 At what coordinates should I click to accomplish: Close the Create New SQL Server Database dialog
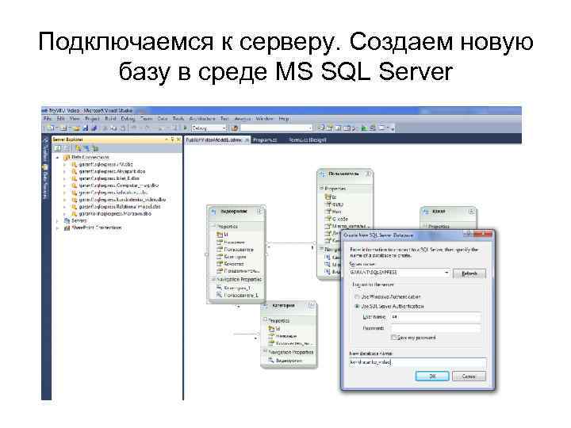click(485, 235)
